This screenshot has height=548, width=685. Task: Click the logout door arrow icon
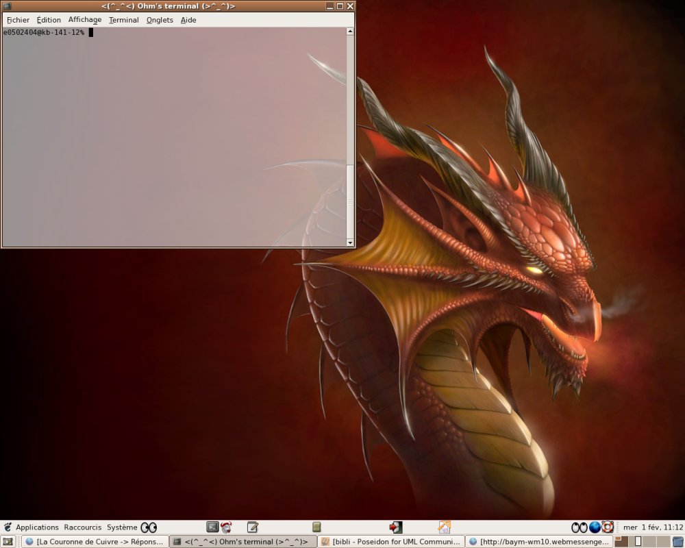point(396,527)
